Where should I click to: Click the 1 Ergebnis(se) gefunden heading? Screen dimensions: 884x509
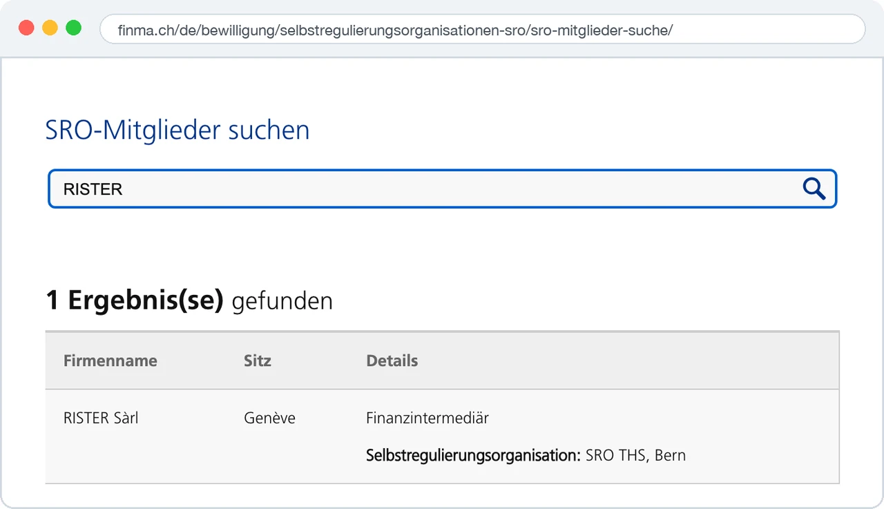point(189,301)
